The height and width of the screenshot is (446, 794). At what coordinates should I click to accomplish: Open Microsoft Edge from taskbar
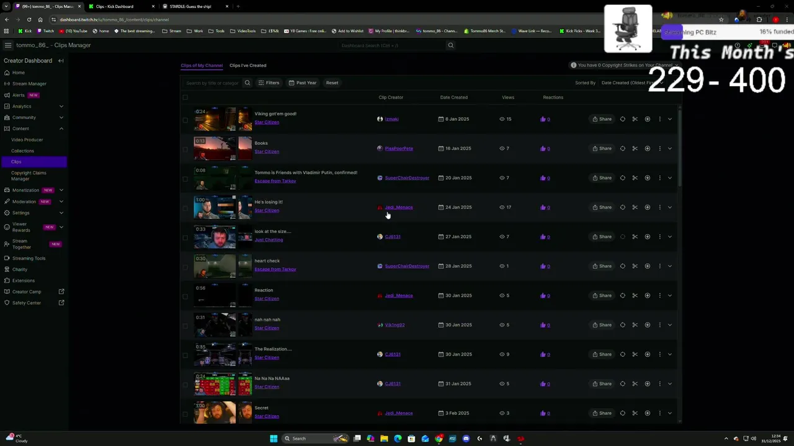point(398,439)
